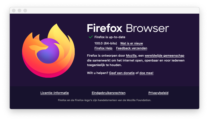The width and height of the screenshot is (209, 121).
Task: Click the version text 100.0 (64-bits)
Action: coord(106,43)
